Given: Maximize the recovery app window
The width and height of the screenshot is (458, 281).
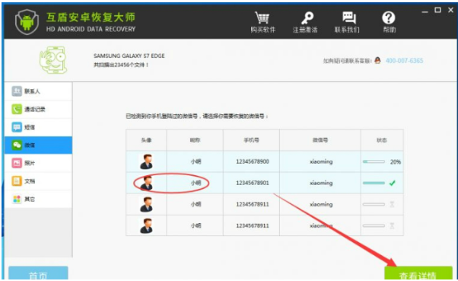Looking at the screenshot, I should click(437, 10).
